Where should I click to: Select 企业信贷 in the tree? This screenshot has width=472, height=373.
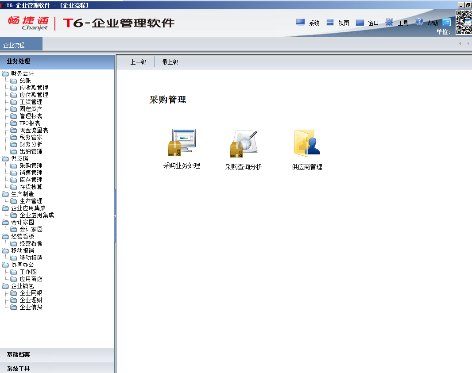[31, 307]
